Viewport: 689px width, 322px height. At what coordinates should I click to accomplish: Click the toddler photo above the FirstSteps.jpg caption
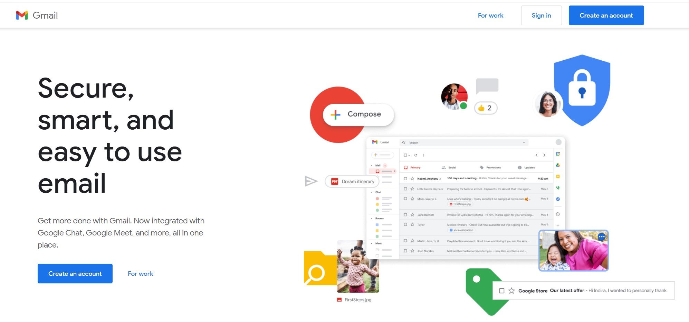358,266
